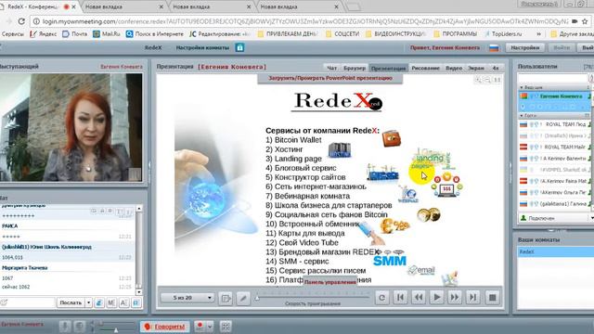Viewport: 594px width, 334px height.
Task: Click the Говорить! speak button
Action: point(165,327)
